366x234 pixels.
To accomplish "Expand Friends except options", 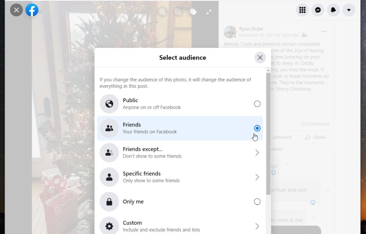I will pyautogui.click(x=257, y=153).
